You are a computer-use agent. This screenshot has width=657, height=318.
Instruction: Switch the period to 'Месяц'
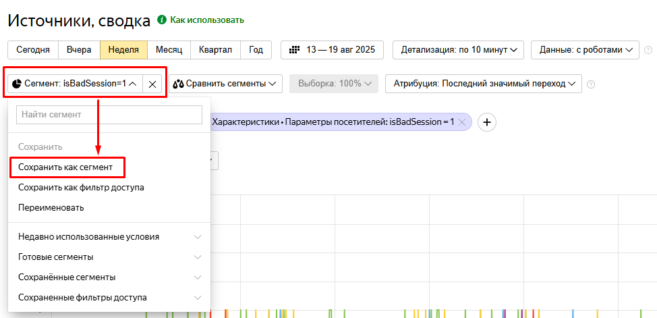click(169, 50)
